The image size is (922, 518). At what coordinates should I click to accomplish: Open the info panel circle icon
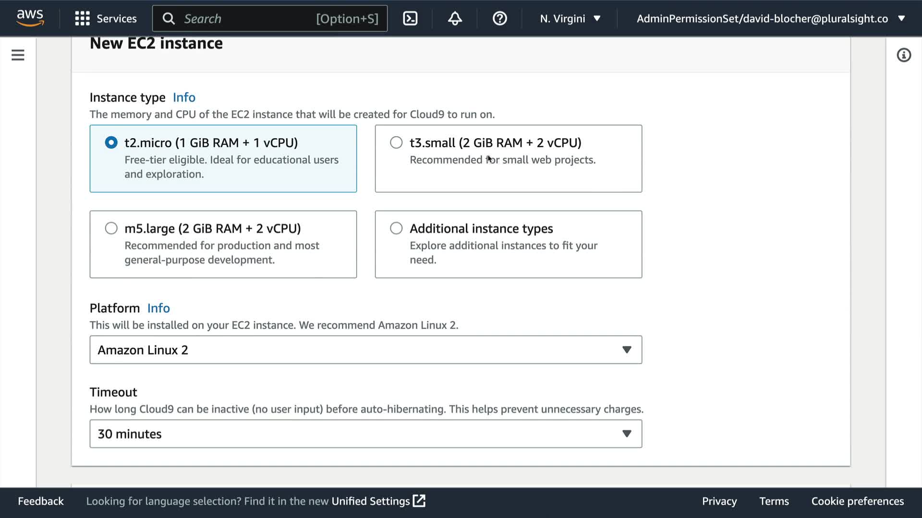(x=903, y=55)
